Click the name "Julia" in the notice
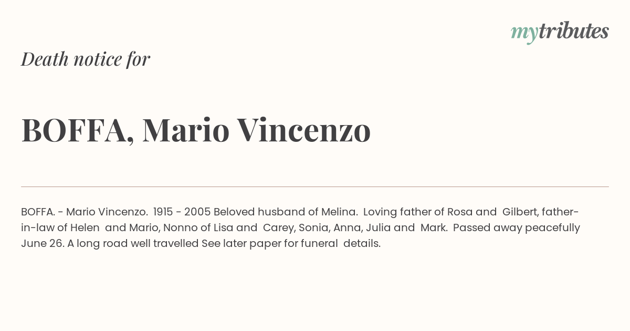This screenshot has width=630, height=331. tap(379, 228)
